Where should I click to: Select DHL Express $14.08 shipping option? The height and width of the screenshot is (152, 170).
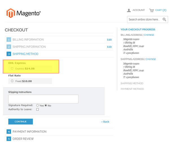click(x=12, y=68)
